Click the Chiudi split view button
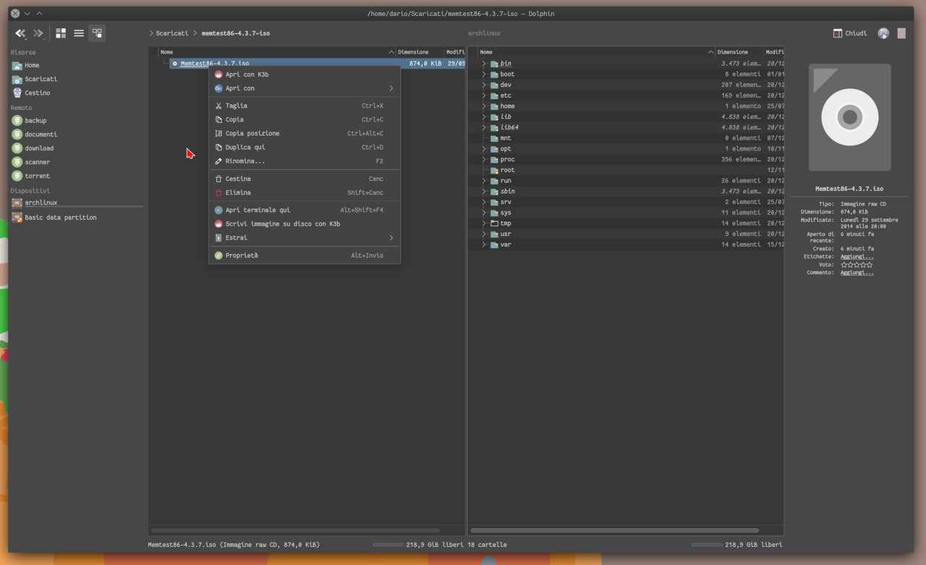926x565 pixels. (x=850, y=33)
